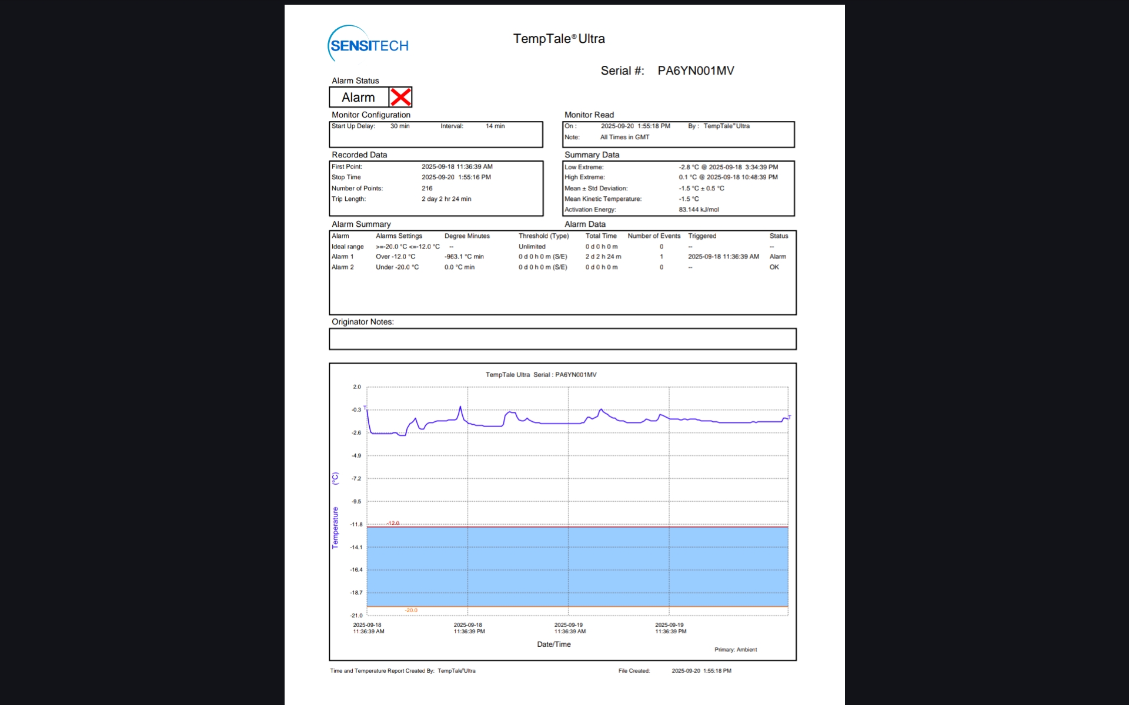Click the Triggered column header

[702, 236]
